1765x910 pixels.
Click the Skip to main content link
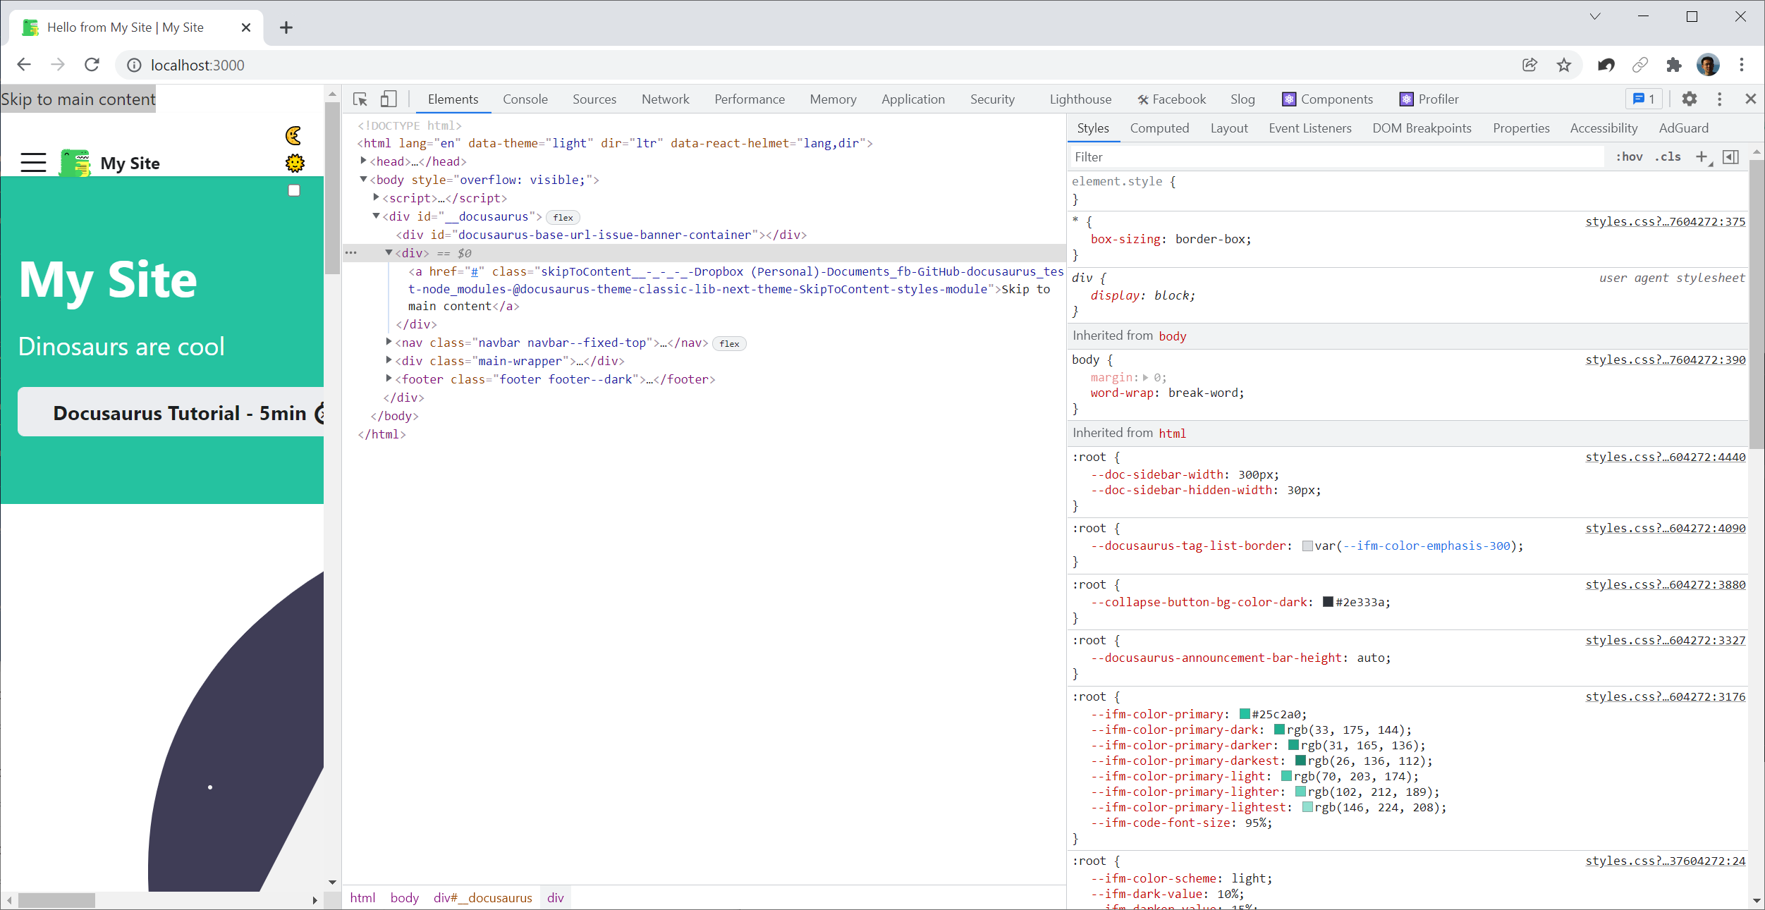point(78,99)
